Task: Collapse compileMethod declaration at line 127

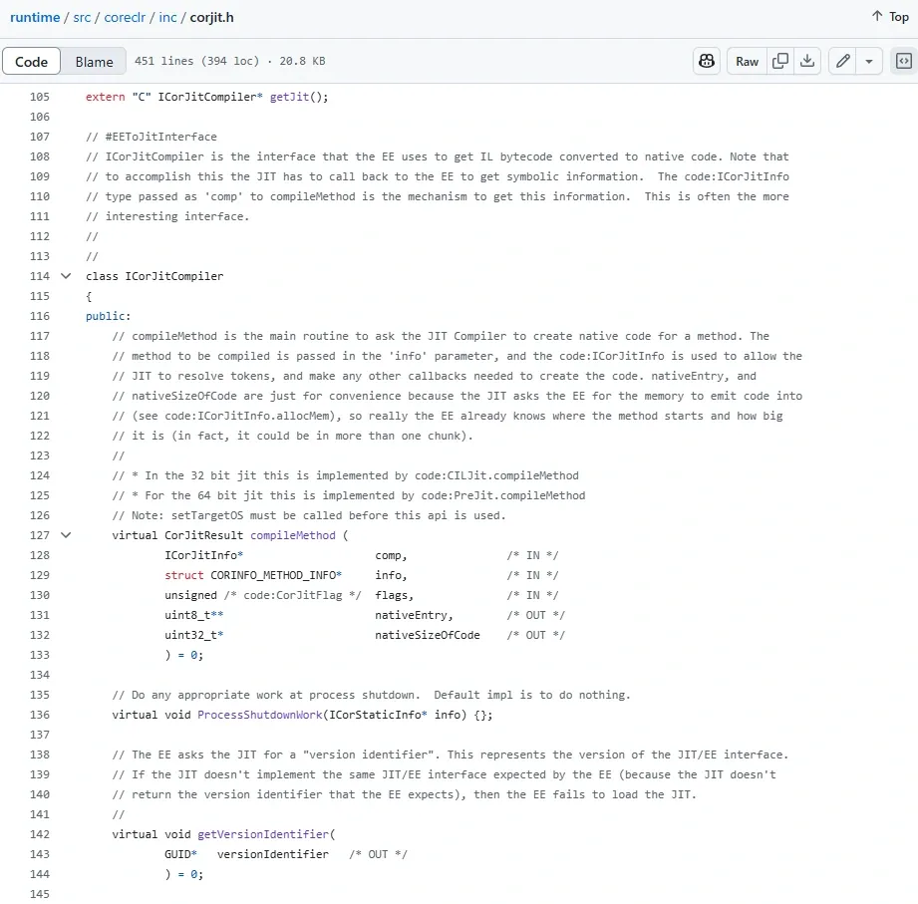Action: coord(66,534)
